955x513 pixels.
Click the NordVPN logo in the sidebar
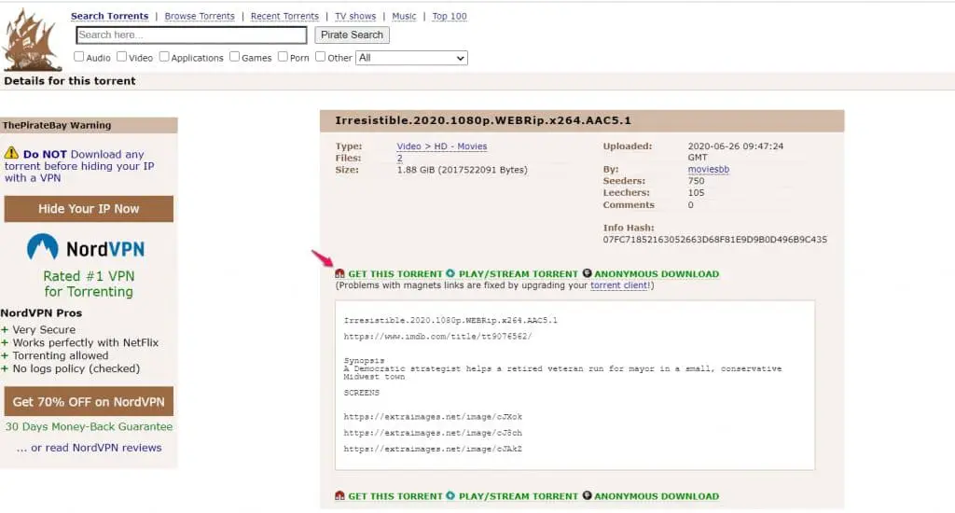point(88,248)
